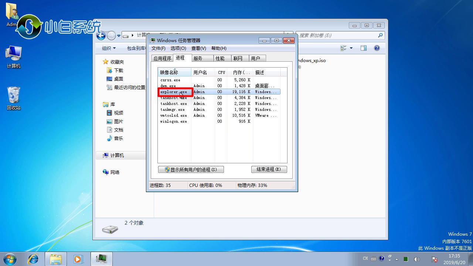Click the change view icon in Explorer toolbar
The image size is (473, 266).
pos(343,48)
